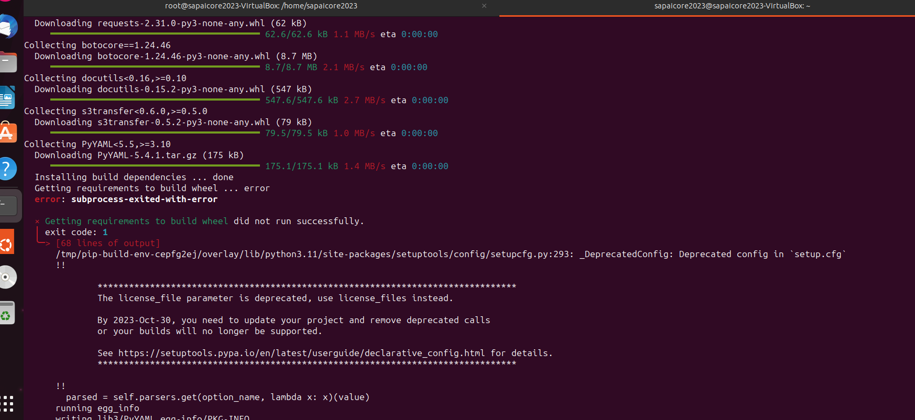Viewport: 915px width, 420px height.
Task: Launch LibreOffice Writer from the dock
Action: point(7,98)
